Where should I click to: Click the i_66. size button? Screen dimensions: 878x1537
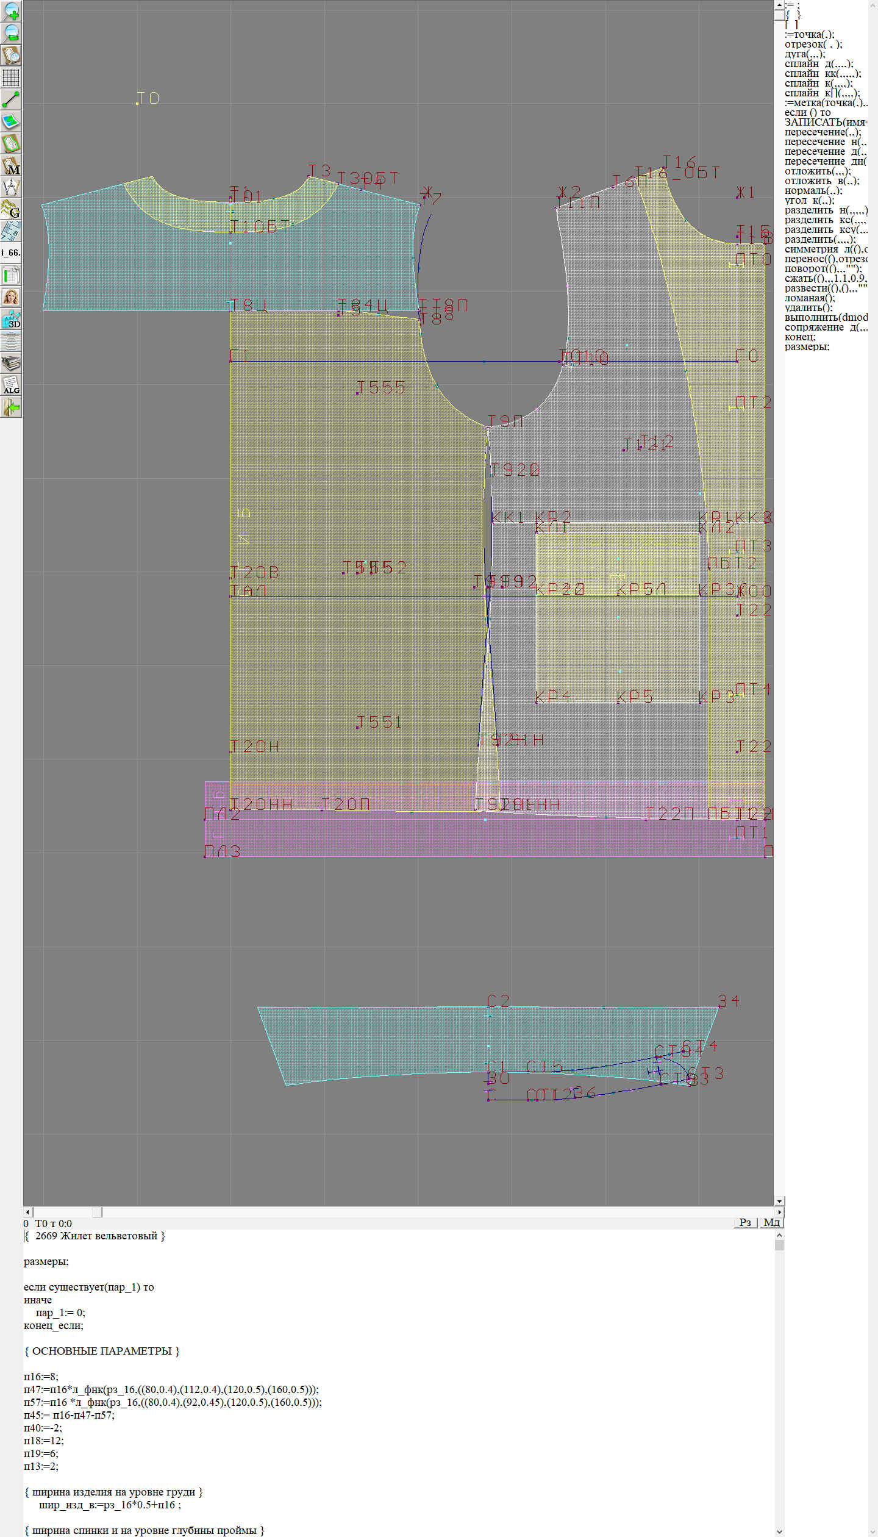click(11, 253)
